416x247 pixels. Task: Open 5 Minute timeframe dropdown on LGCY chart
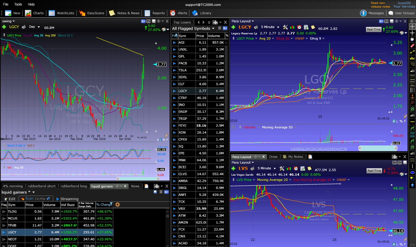pyautogui.click(x=278, y=27)
